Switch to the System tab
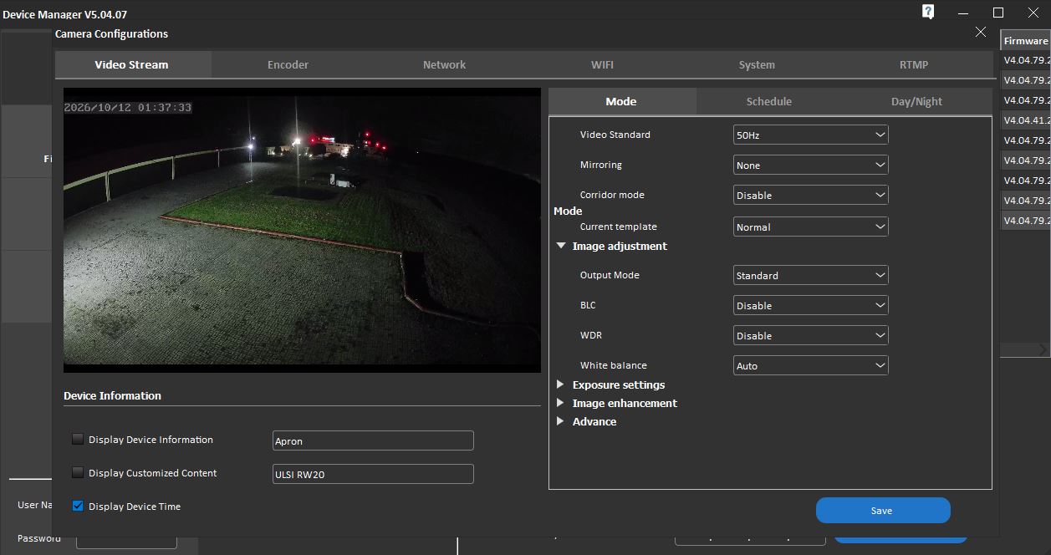 pos(757,64)
